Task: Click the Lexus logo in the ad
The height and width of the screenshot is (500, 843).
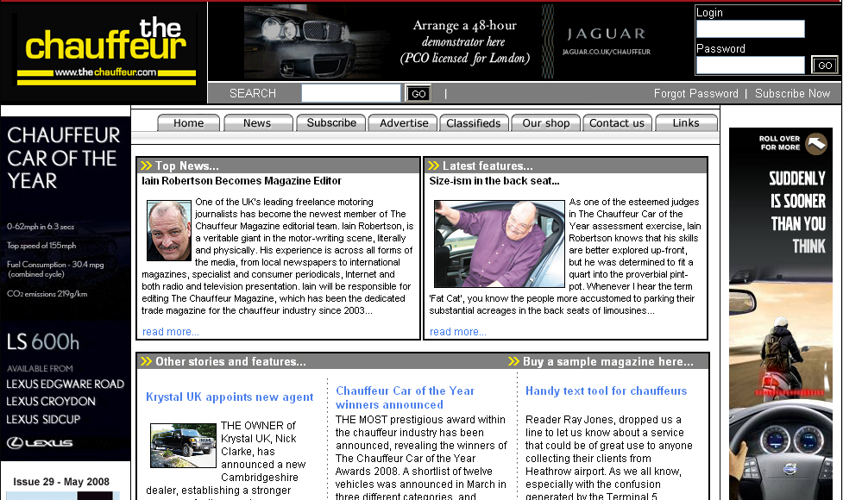Action: tap(39, 443)
